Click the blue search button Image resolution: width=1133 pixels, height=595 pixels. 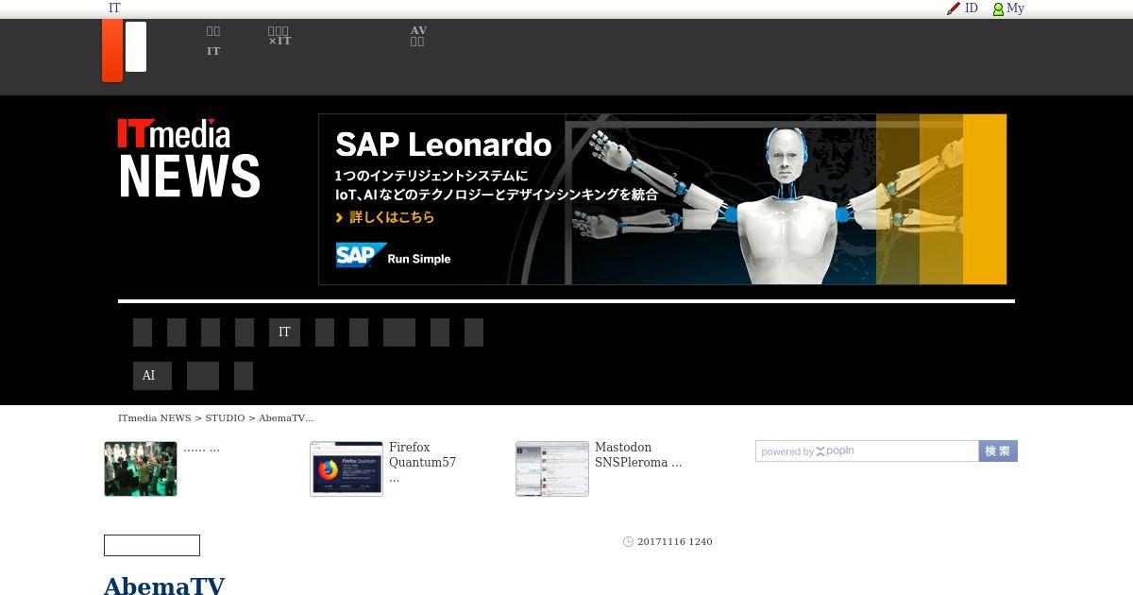998,451
